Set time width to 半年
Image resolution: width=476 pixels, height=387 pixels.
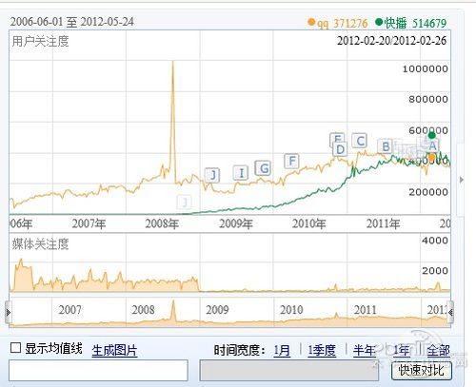click(x=365, y=350)
